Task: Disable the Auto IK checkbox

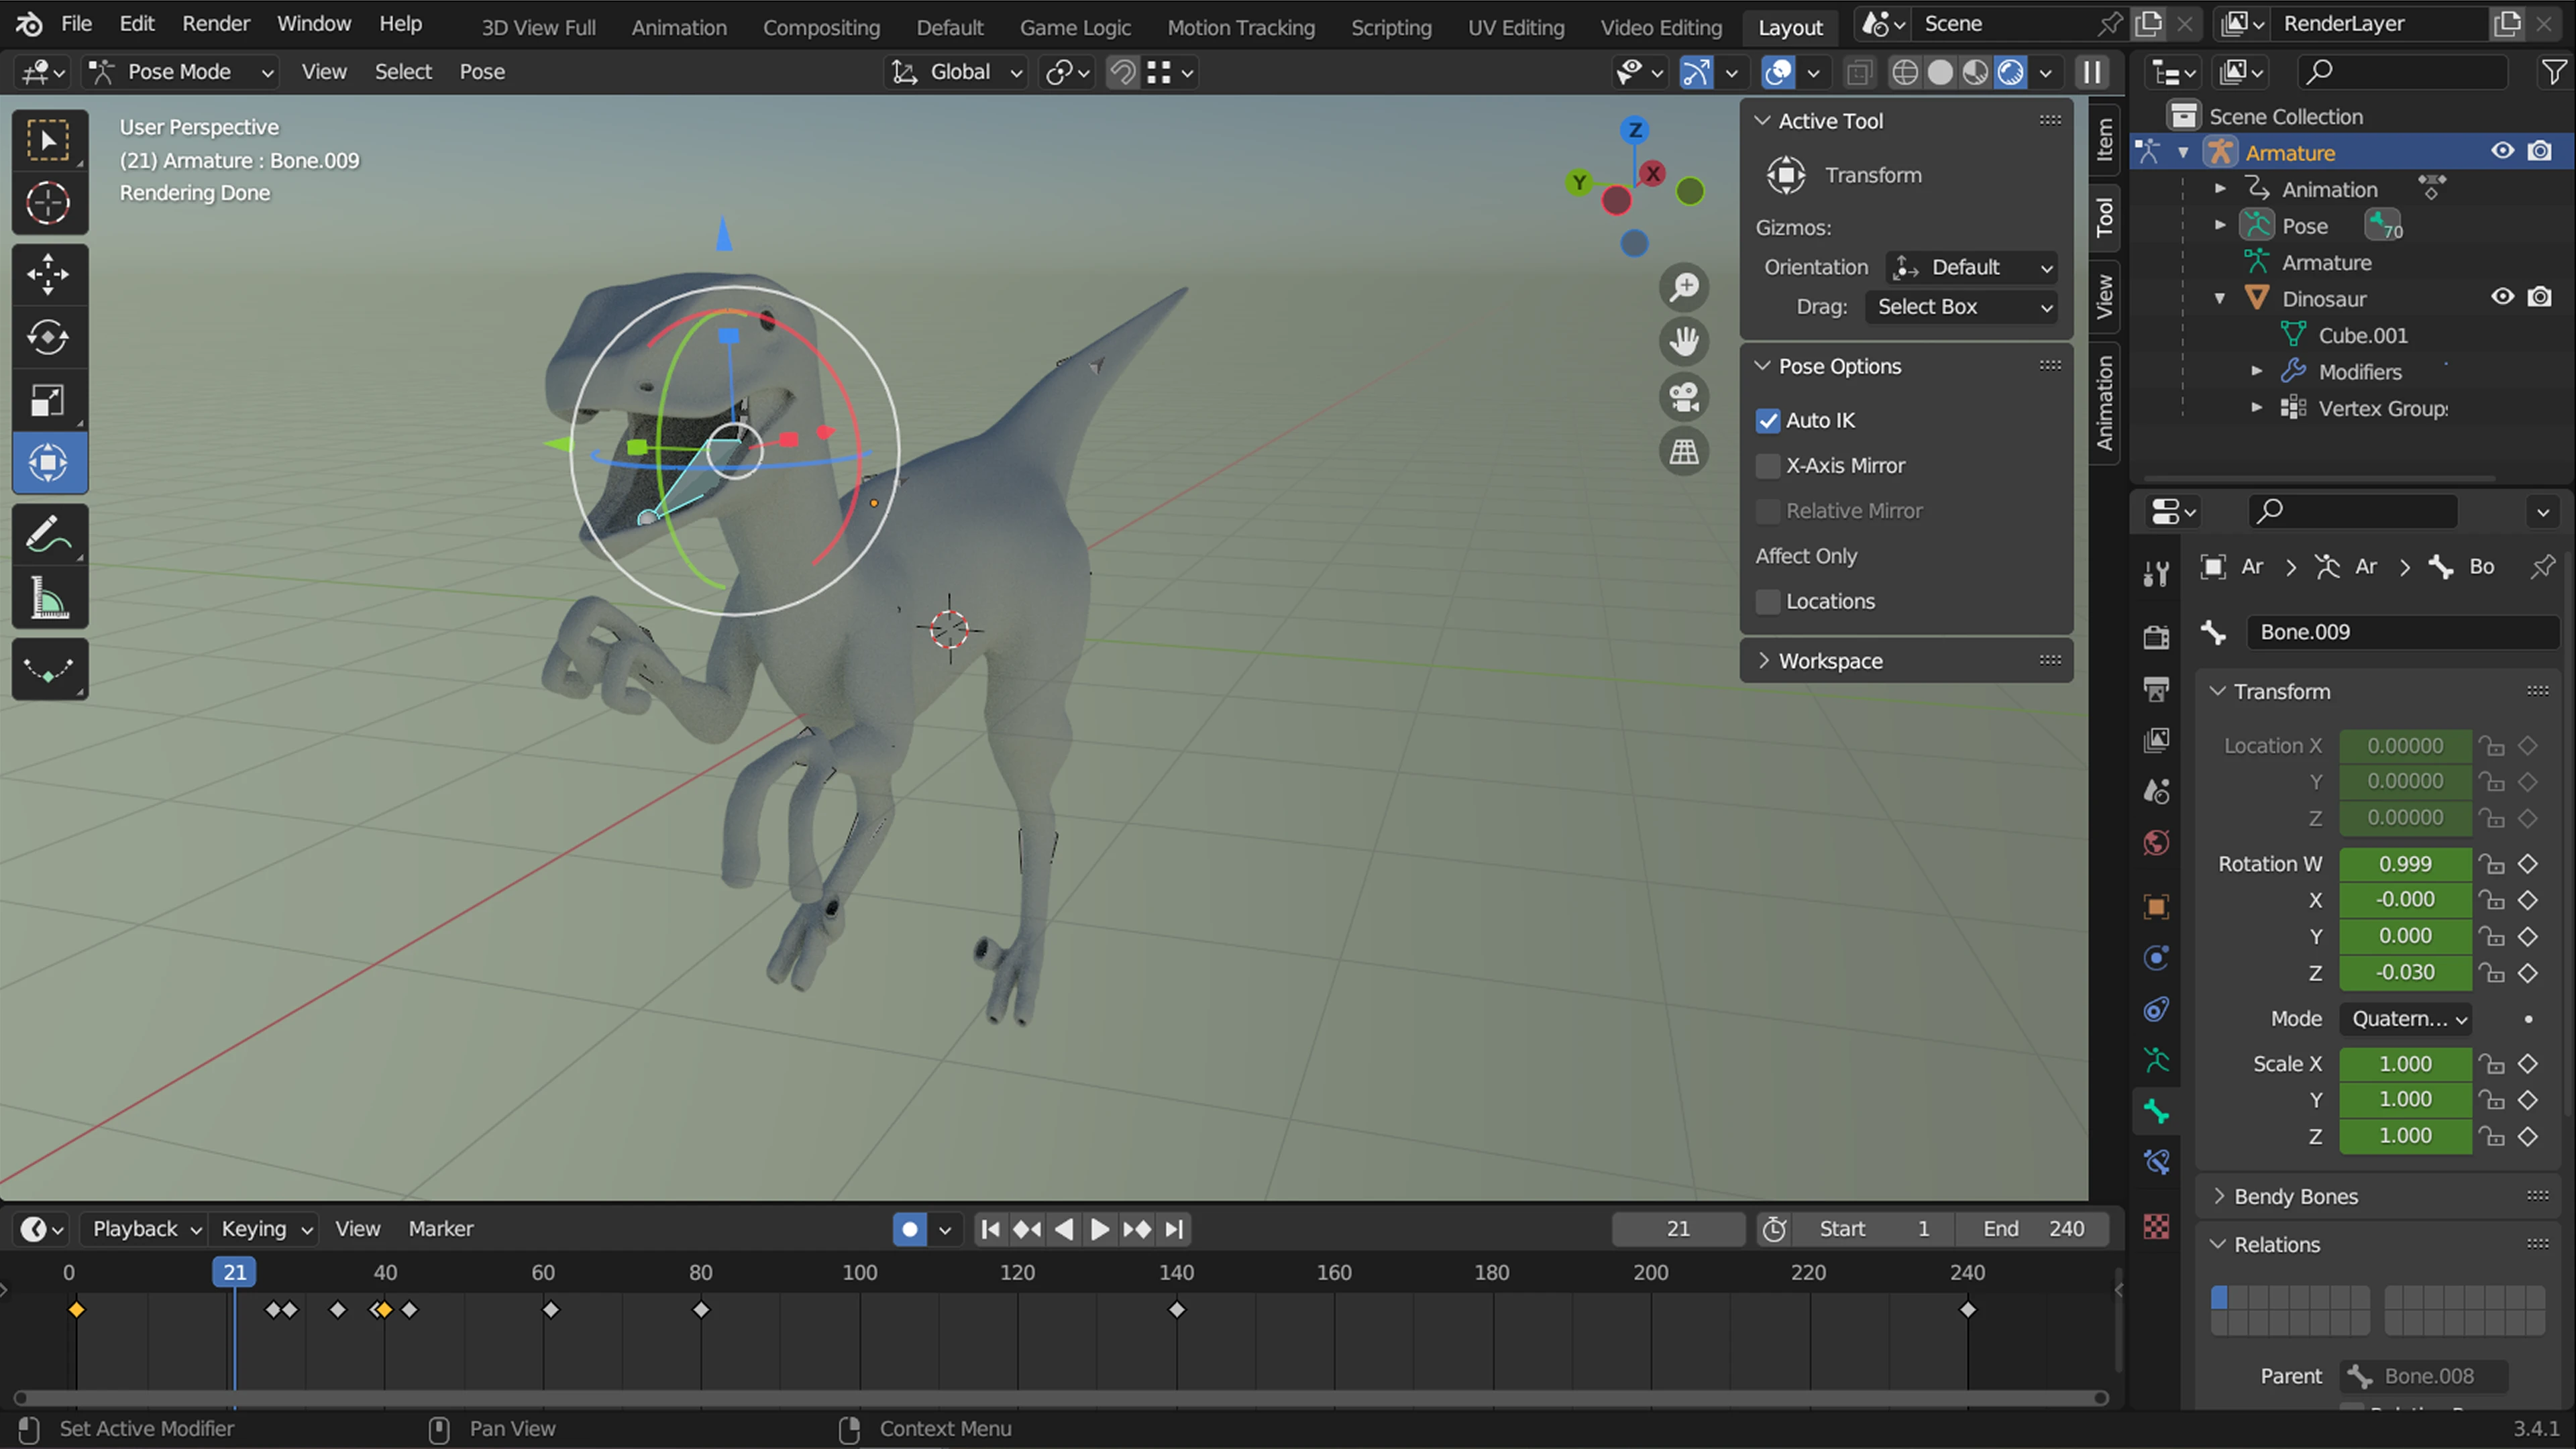Action: (1768, 420)
